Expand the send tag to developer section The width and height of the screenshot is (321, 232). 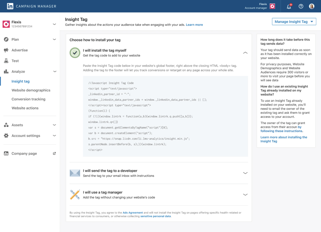pyautogui.click(x=245, y=173)
